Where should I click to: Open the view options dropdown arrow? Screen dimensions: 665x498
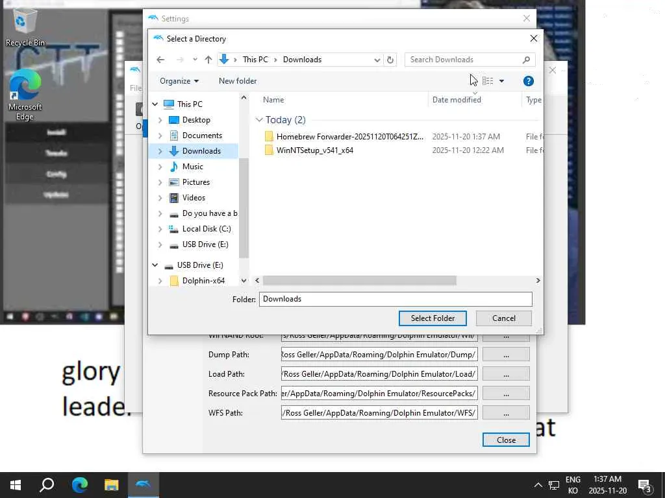(x=501, y=81)
